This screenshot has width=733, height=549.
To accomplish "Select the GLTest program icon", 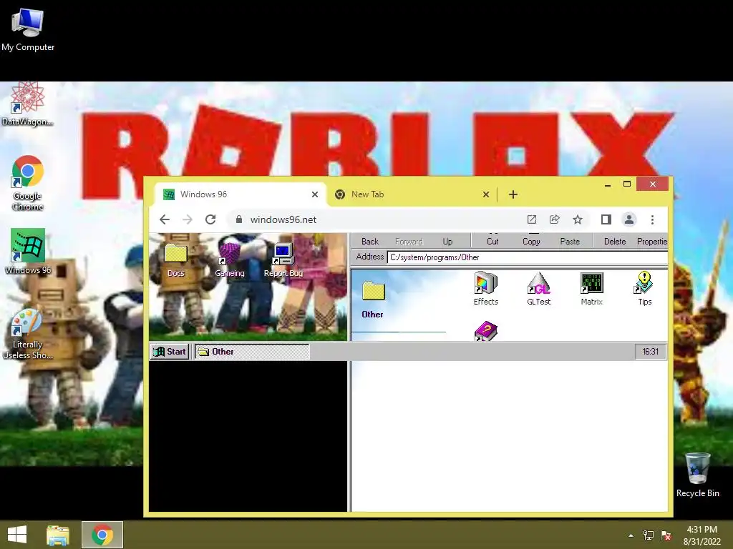I will pyautogui.click(x=538, y=289).
